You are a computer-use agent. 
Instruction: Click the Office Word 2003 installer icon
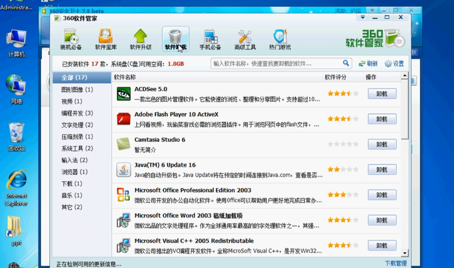124,220
